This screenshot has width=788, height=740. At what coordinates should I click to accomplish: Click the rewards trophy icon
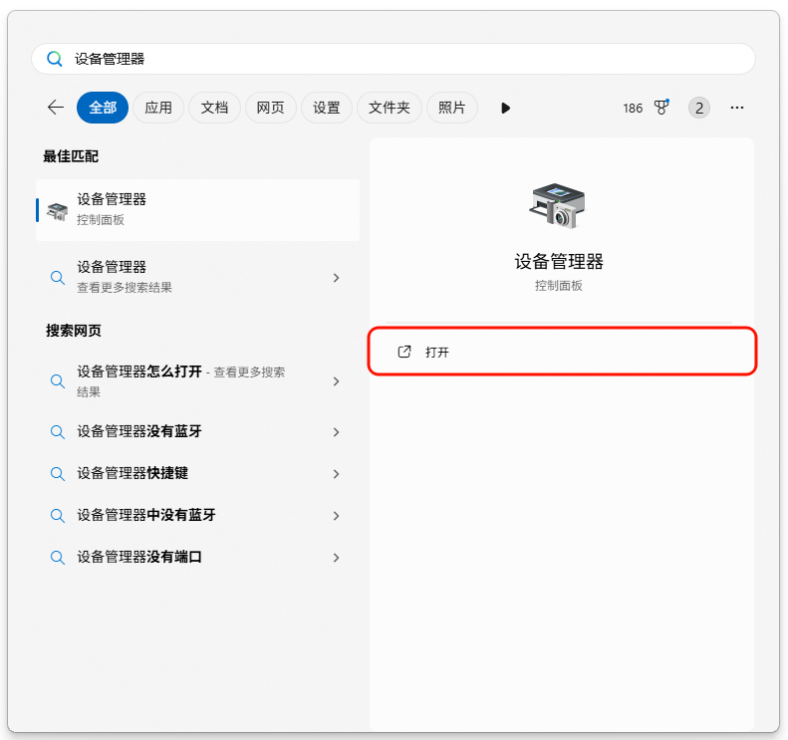[x=661, y=108]
